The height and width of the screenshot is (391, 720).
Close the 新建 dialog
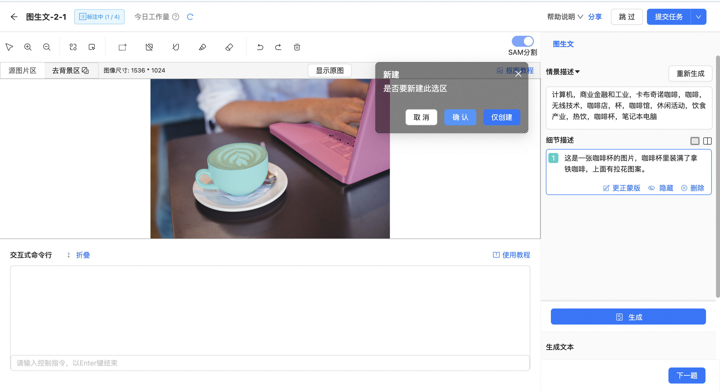[518, 74]
